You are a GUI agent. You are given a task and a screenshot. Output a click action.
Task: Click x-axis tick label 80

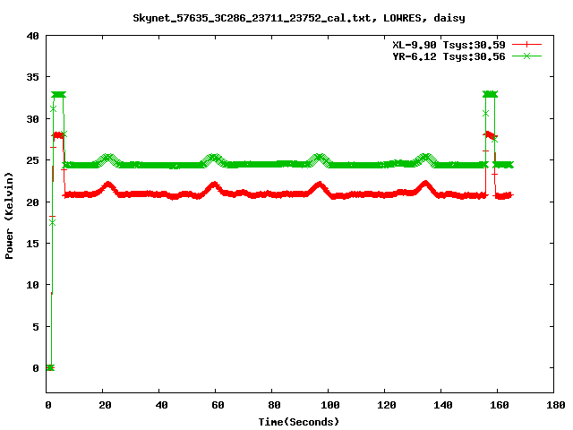tap(274, 405)
